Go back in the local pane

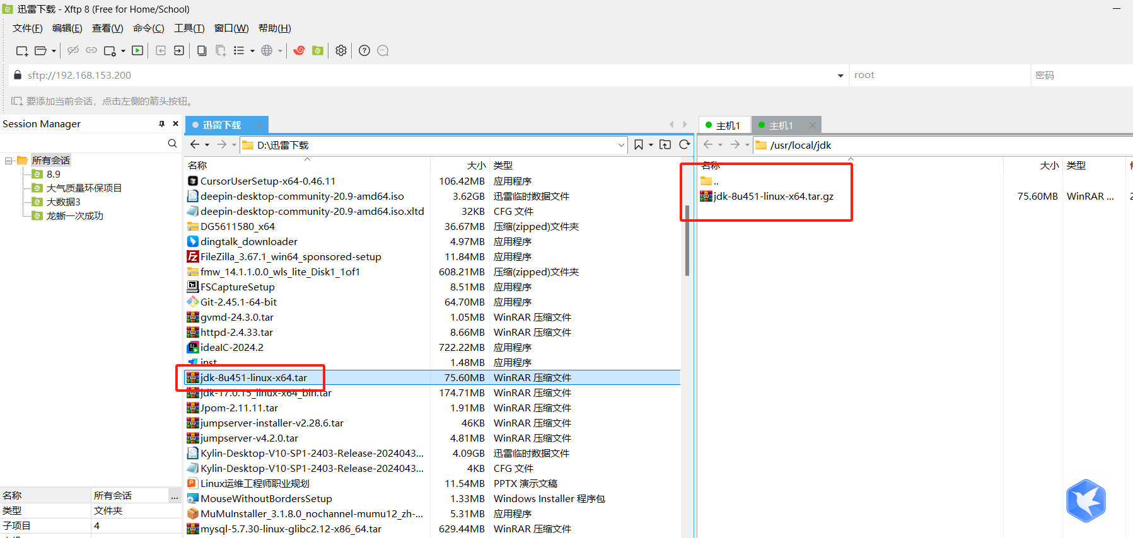[195, 145]
